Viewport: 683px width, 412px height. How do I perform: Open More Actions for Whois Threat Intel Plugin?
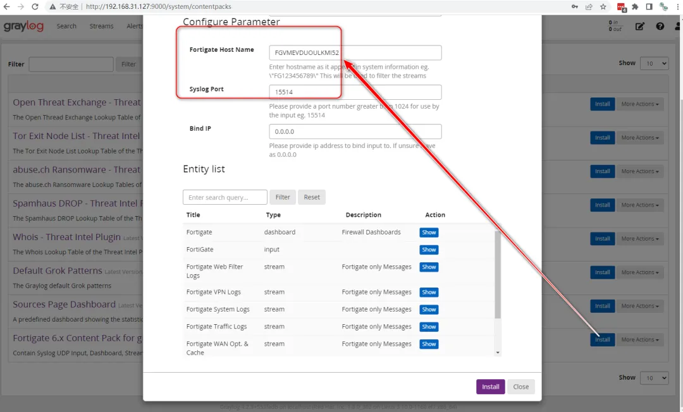pyautogui.click(x=640, y=238)
